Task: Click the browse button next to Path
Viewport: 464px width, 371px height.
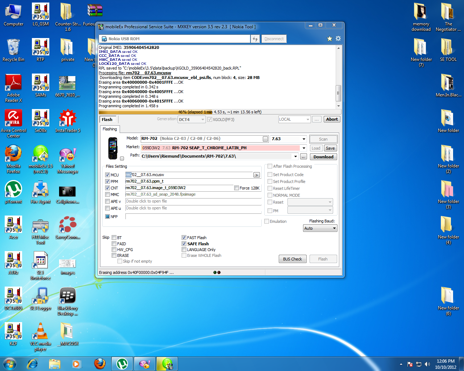Action: tap(303, 157)
